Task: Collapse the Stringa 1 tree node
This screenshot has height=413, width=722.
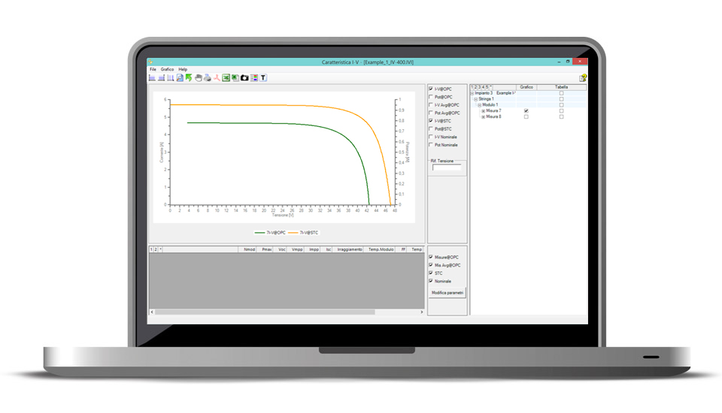Action: pyautogui.click(x=475, y=99)
